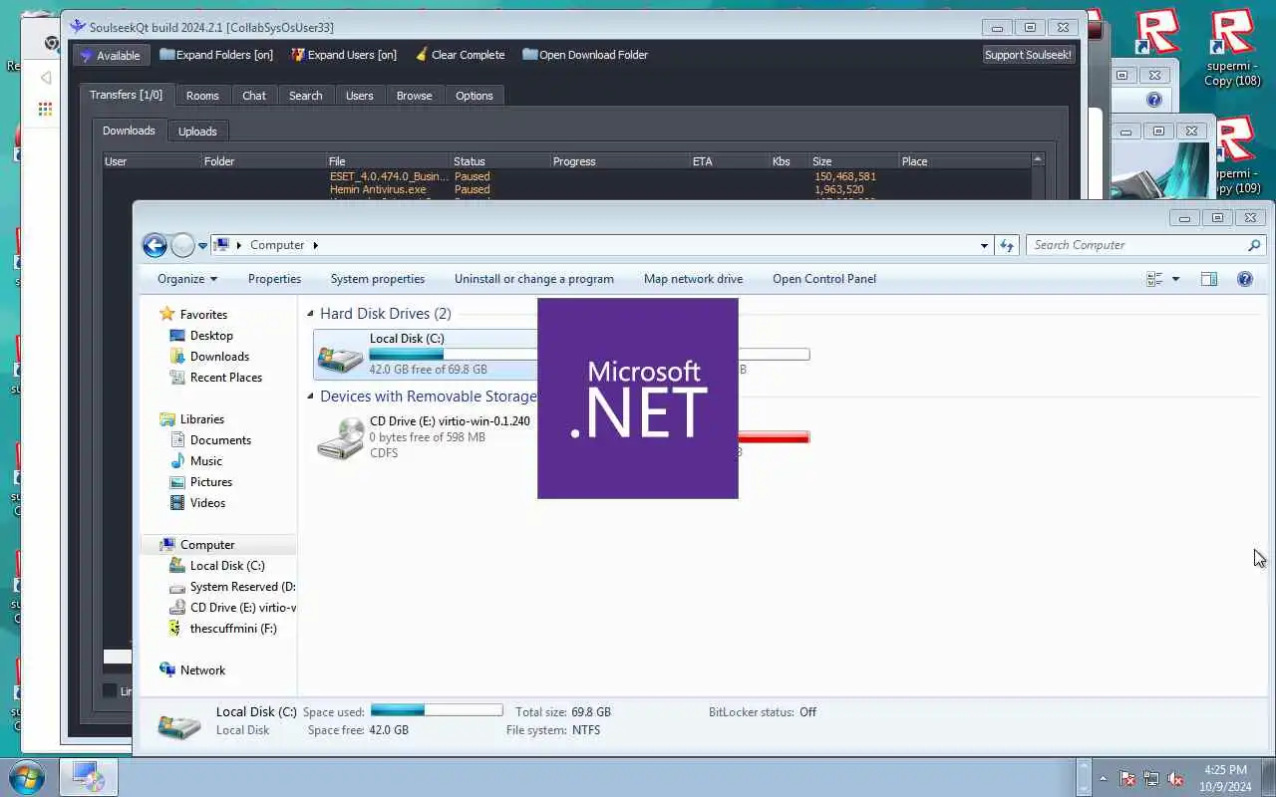Click Map network drive
Screen dimensions: 1276x797
(693, 279)
